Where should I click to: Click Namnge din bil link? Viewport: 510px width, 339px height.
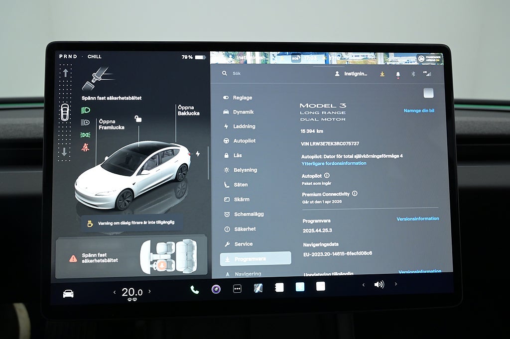coord(418,111)
